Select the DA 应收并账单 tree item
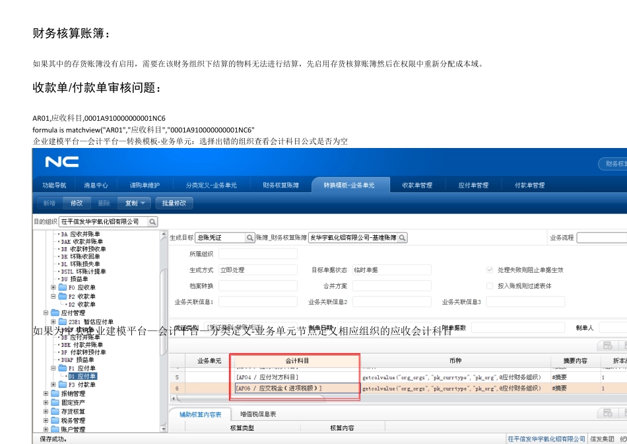Viewport: 627px width, 444px height. [81, 234]
